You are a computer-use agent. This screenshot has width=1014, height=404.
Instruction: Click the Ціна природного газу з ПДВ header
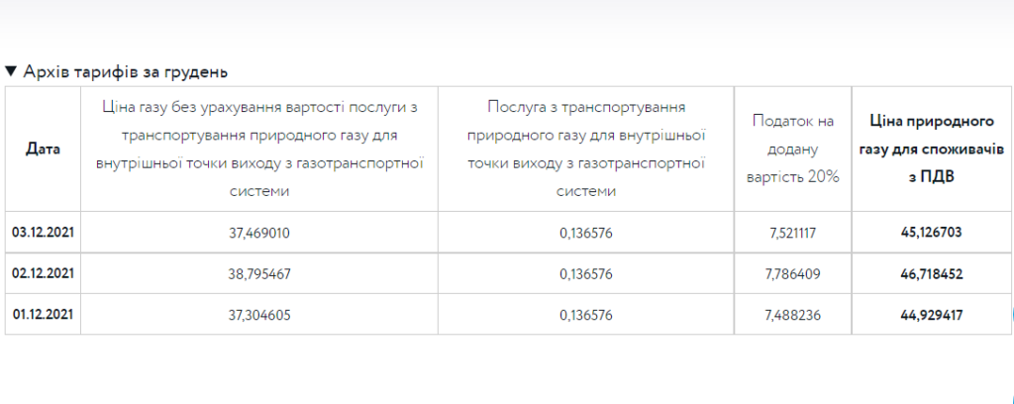(x=932, y=150)
